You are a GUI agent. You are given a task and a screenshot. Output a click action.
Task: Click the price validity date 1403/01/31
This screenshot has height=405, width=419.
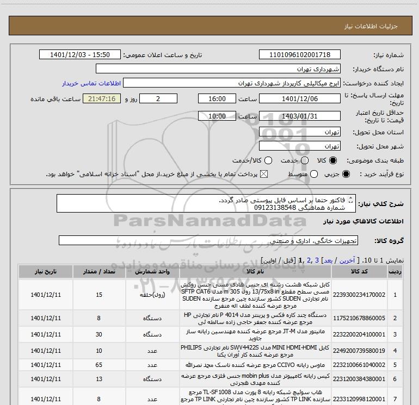(x=299, y=116)
